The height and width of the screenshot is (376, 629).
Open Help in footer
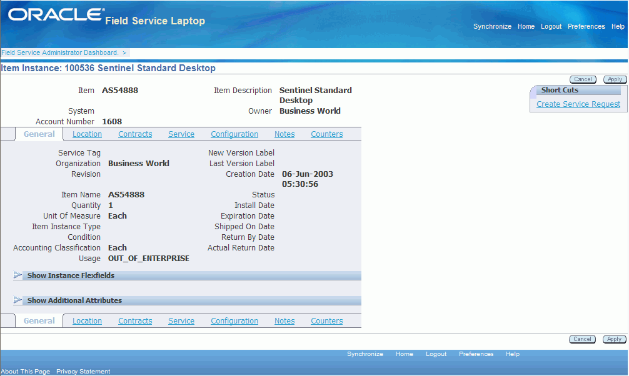(512, 354)
